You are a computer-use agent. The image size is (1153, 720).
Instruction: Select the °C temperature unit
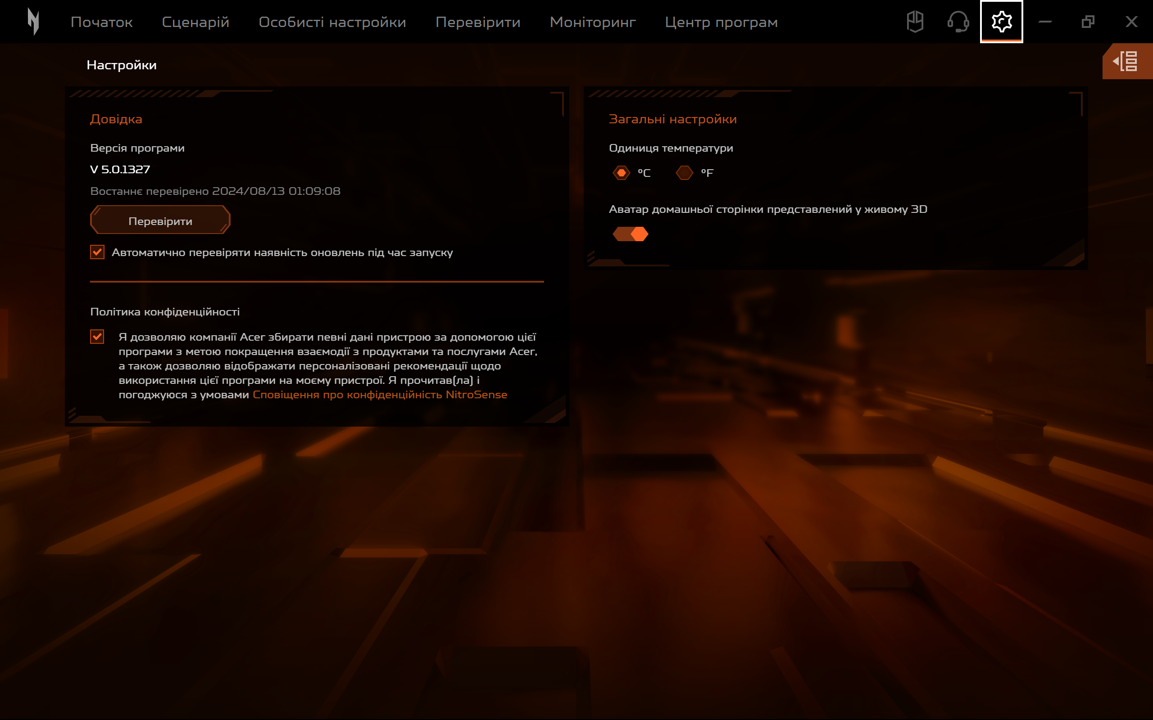(x=621, y=172)
